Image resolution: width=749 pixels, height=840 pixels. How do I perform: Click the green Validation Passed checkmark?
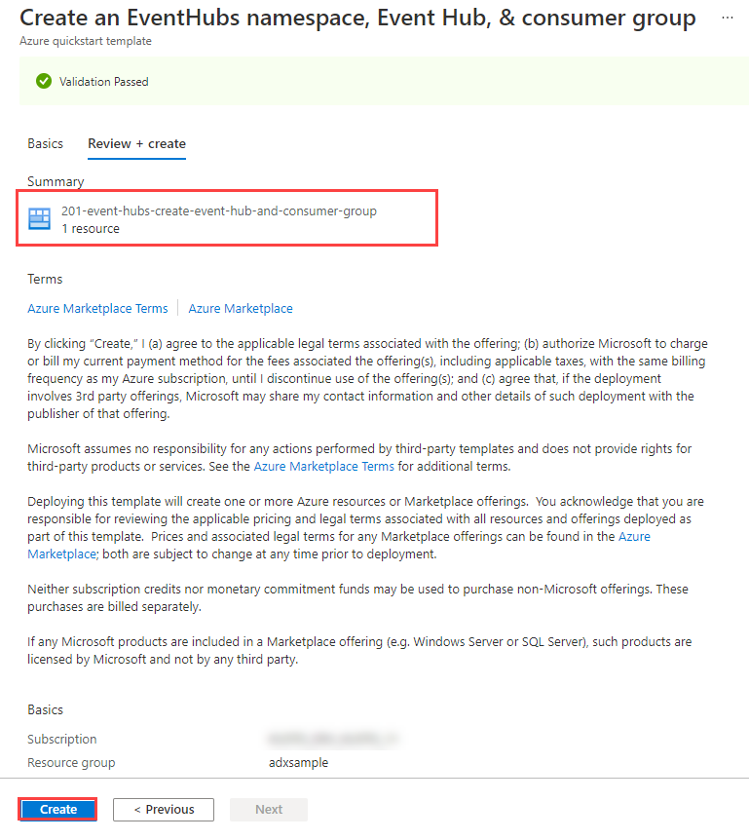(44, 81)
